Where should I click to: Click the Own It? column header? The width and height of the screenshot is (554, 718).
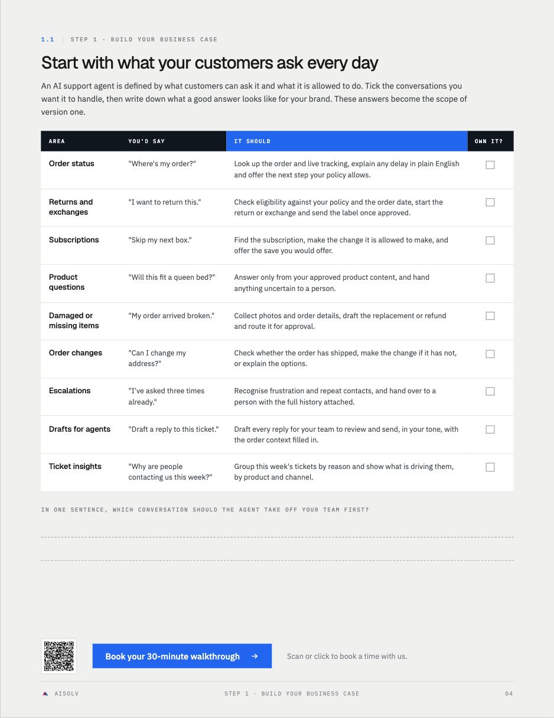[490, 141]
